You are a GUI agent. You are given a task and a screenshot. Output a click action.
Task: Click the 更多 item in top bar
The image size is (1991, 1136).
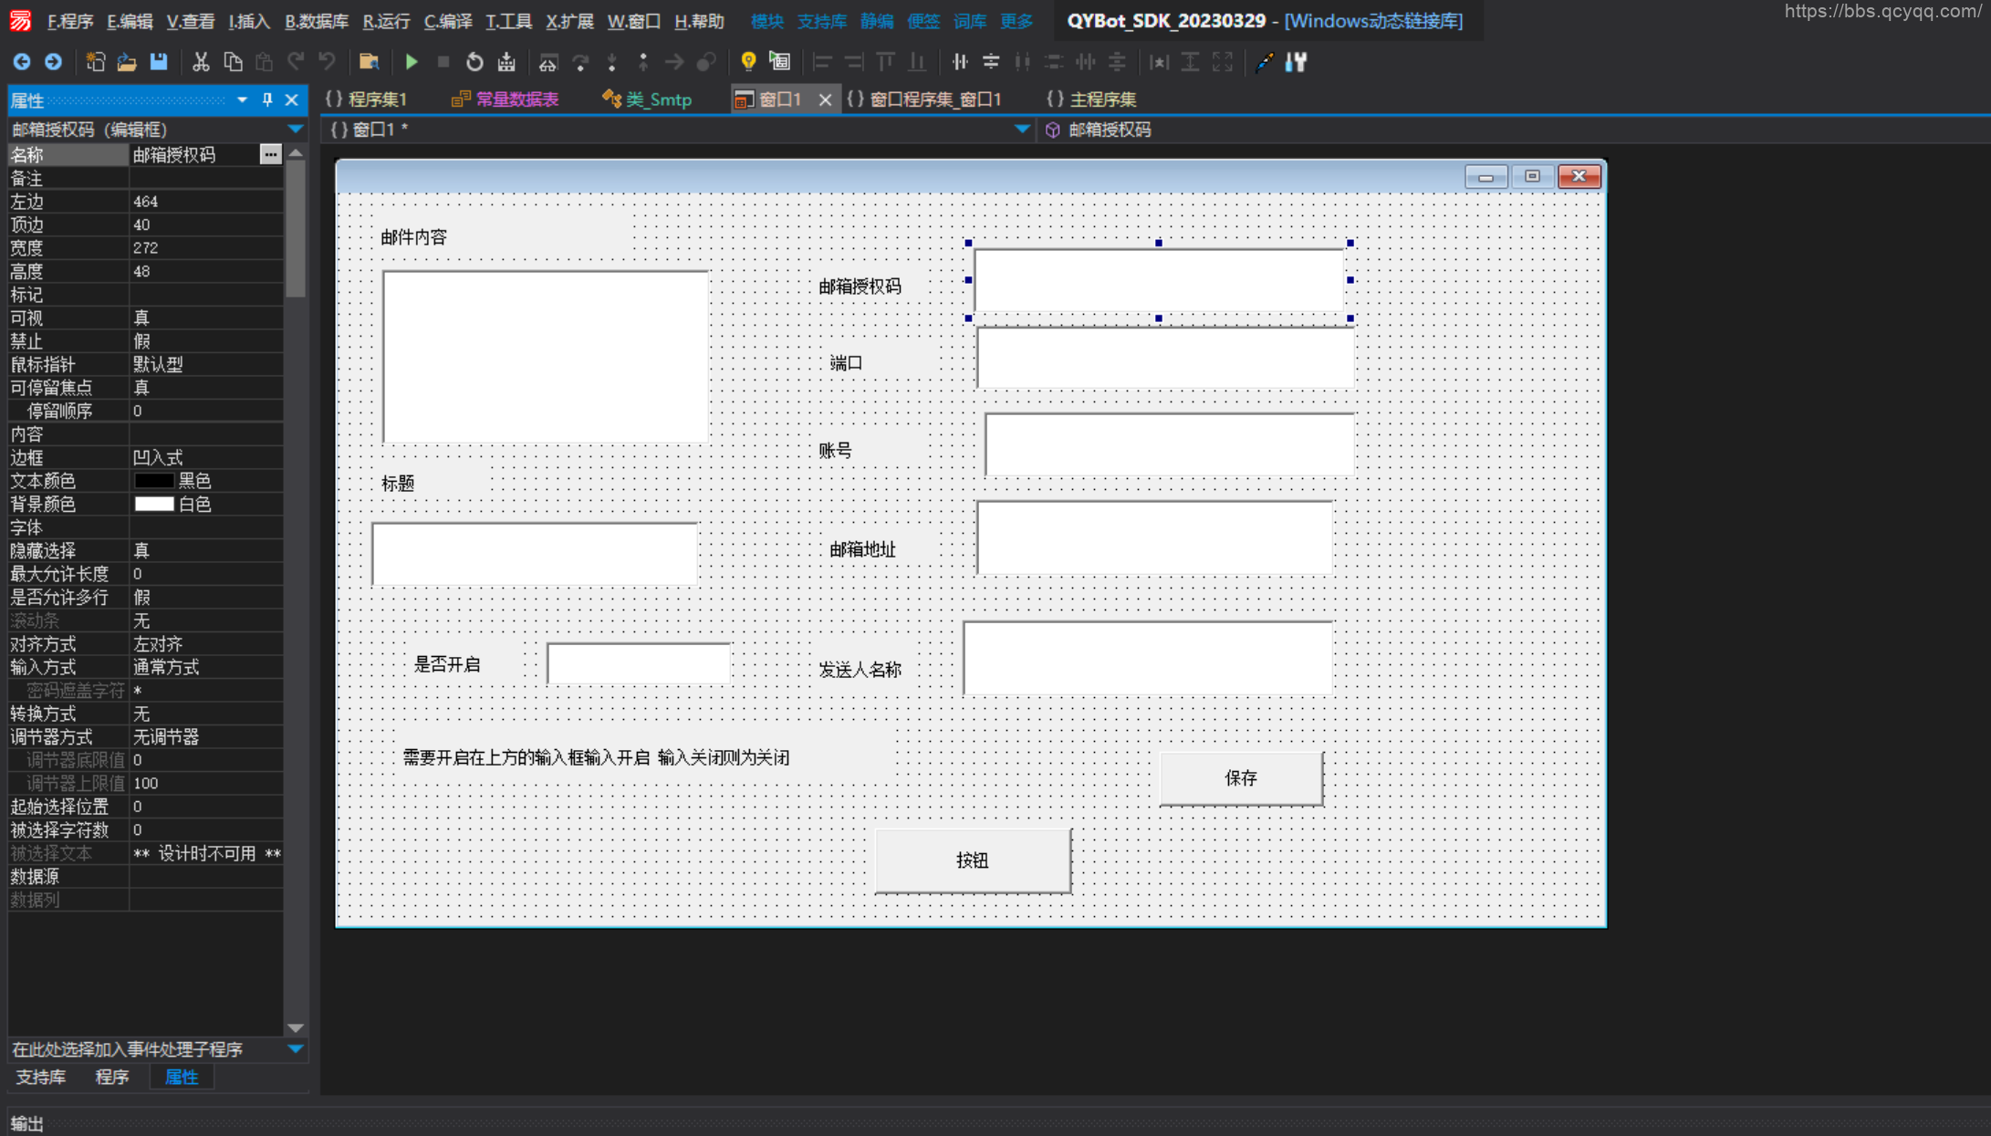pyautogui.click(x=1016, y=21)
